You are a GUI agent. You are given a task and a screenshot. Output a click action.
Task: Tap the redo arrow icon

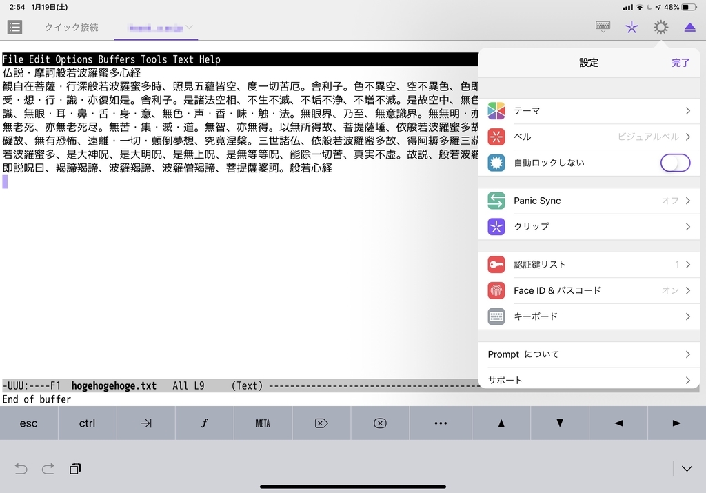(48, 469)
